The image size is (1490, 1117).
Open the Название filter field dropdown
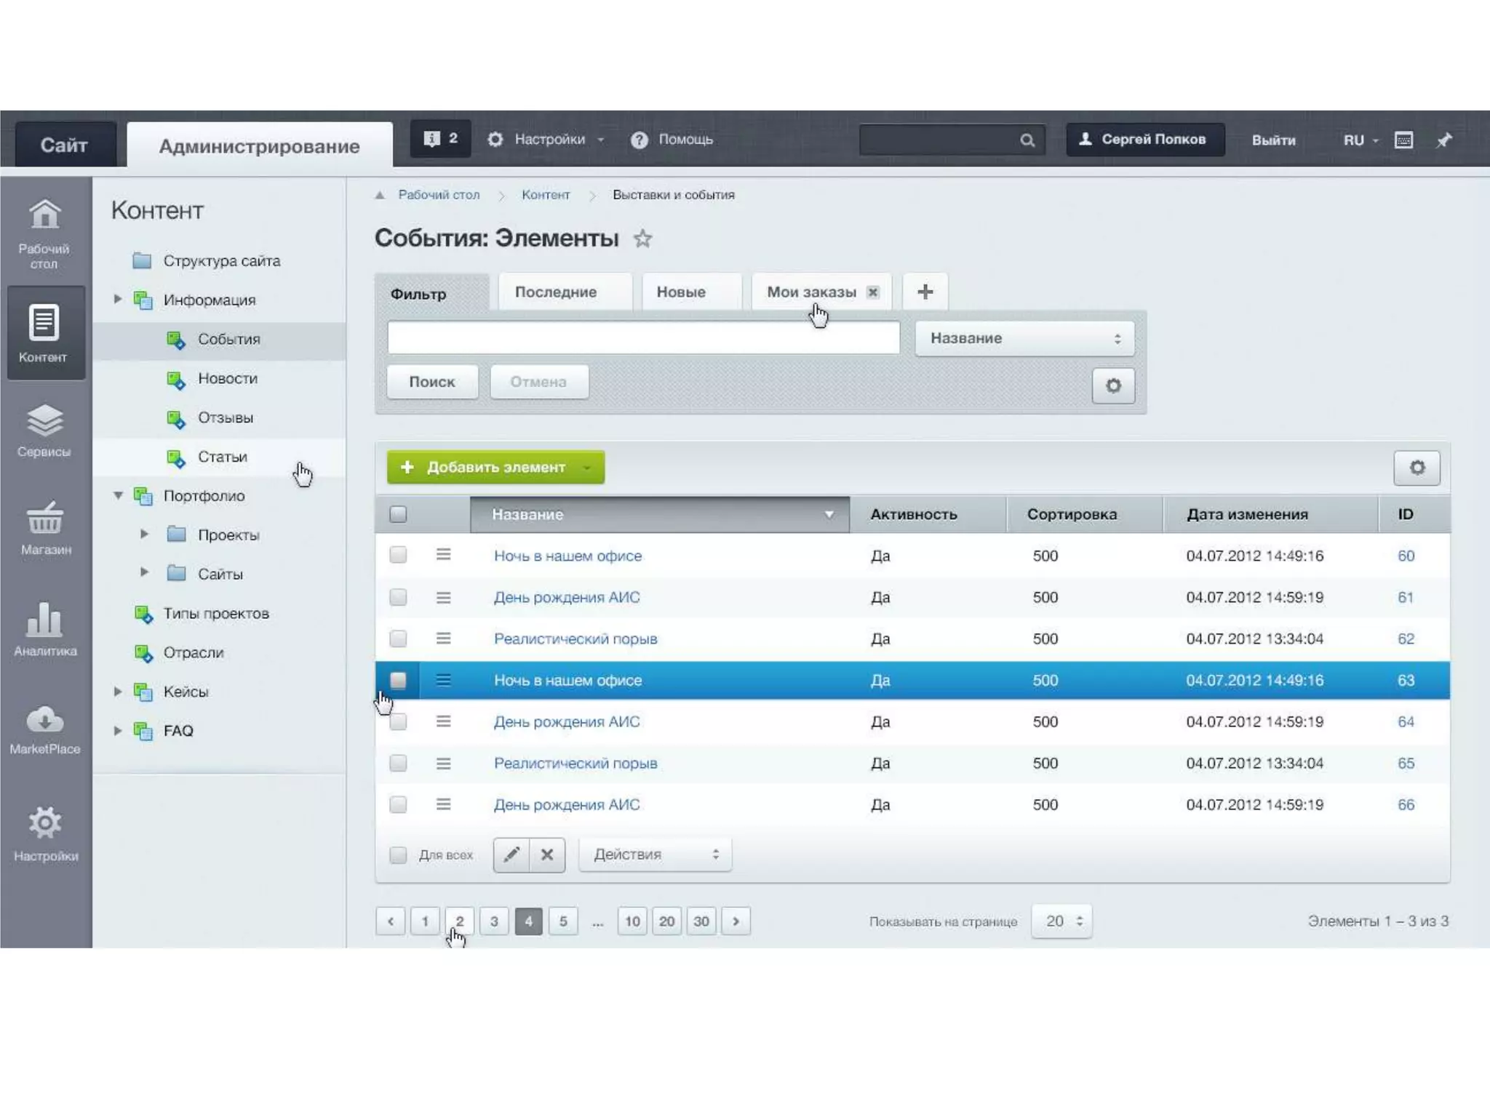click(1024, 339)
